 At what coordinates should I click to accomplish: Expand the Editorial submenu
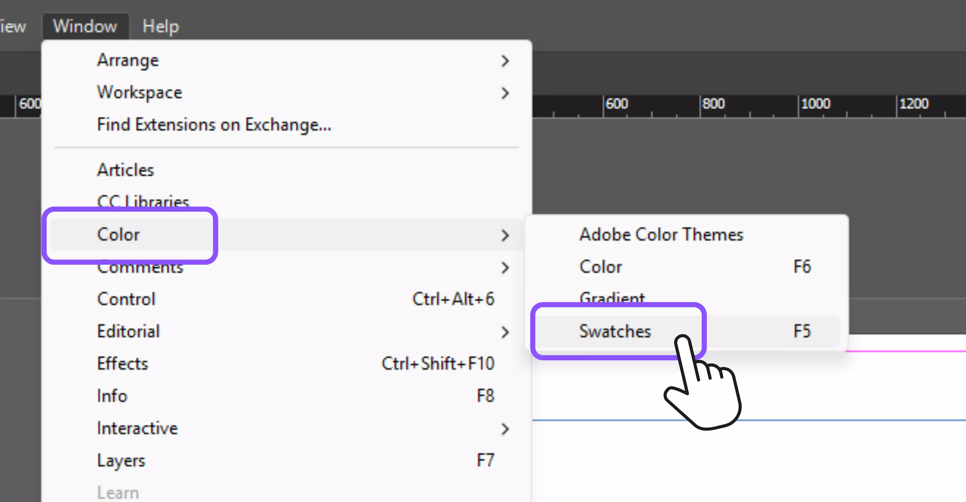point(129,332)
